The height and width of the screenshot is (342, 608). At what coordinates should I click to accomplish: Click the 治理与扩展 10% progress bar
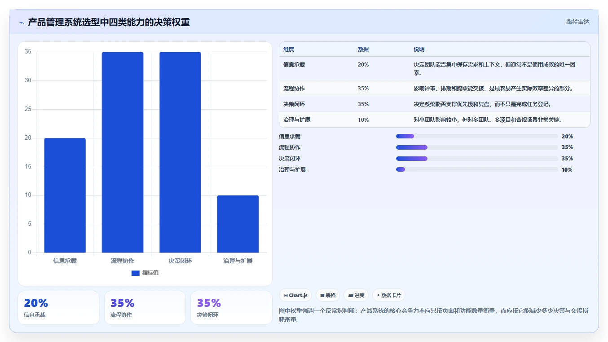(x=477, y=169)
